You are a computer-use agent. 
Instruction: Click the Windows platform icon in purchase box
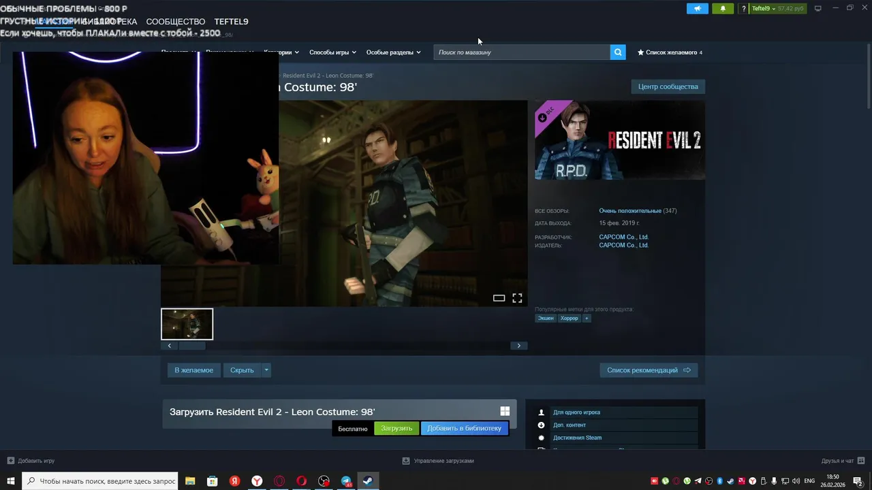tap(505, 411)
